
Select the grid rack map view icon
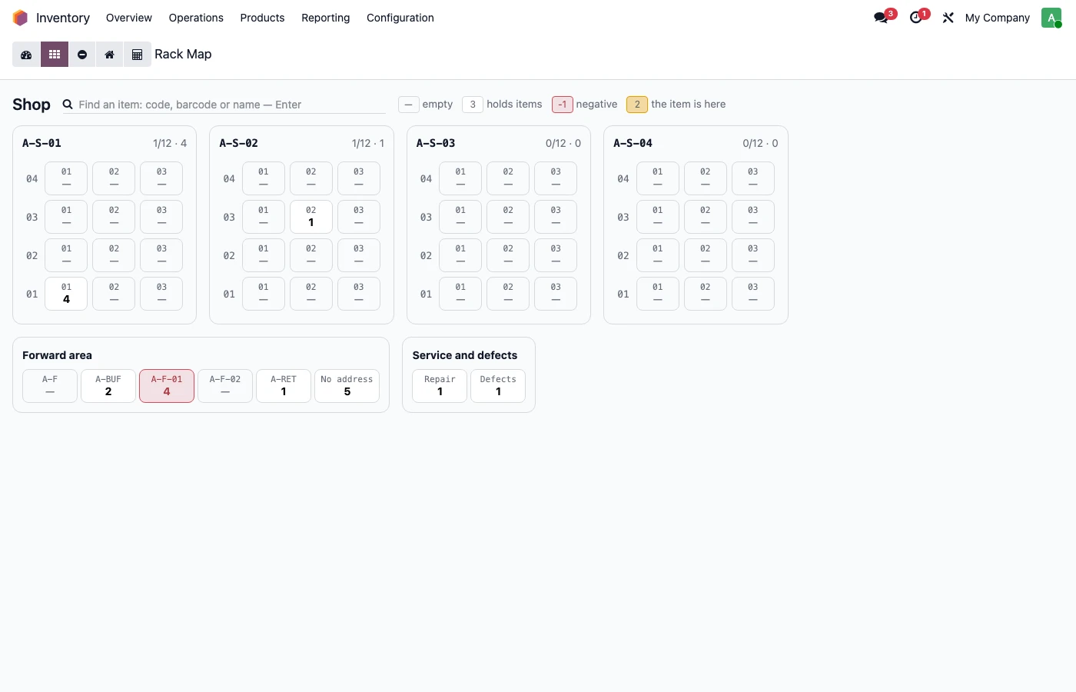click(x=55, y=55)
